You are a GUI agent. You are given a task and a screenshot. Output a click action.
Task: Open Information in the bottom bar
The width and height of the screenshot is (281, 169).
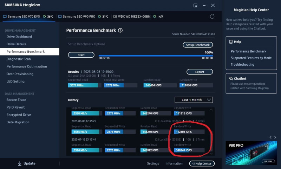click(174, 163)
